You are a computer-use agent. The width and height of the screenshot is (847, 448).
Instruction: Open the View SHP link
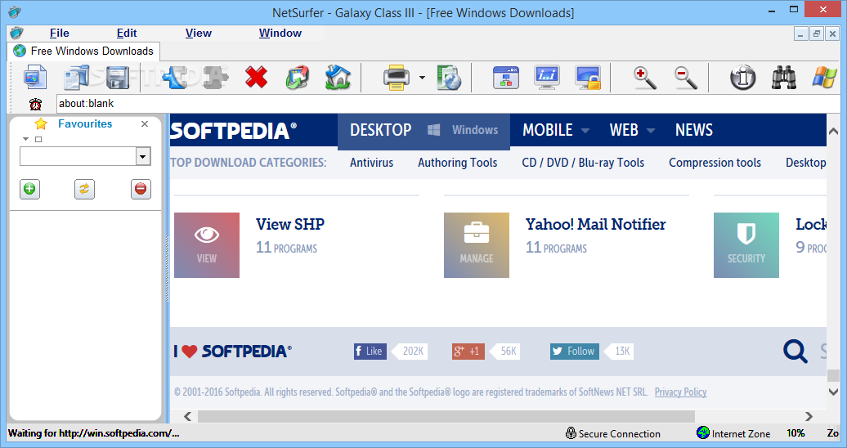pos(290,224)
